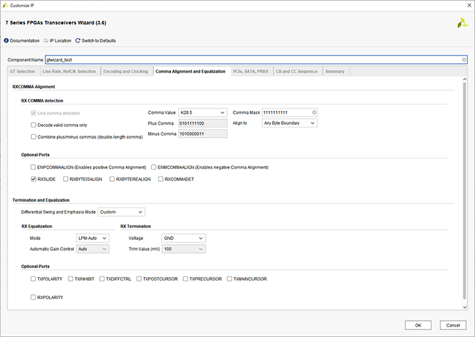Click the disabled Use comma detection checkbox
475x337 pixels.
click(x=33, y=113)
